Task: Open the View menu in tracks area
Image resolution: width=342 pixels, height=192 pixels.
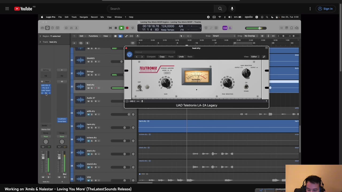Action: coord(107,36)
